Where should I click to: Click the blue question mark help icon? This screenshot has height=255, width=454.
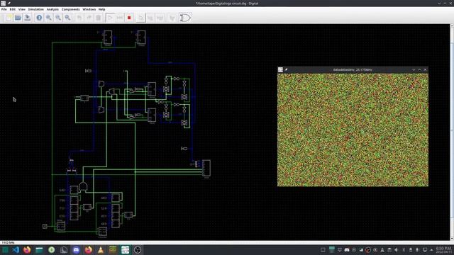tap(39, 18)
